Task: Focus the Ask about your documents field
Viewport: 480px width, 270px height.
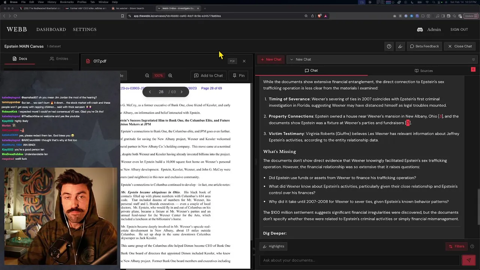Action: [x=359, y=260]
